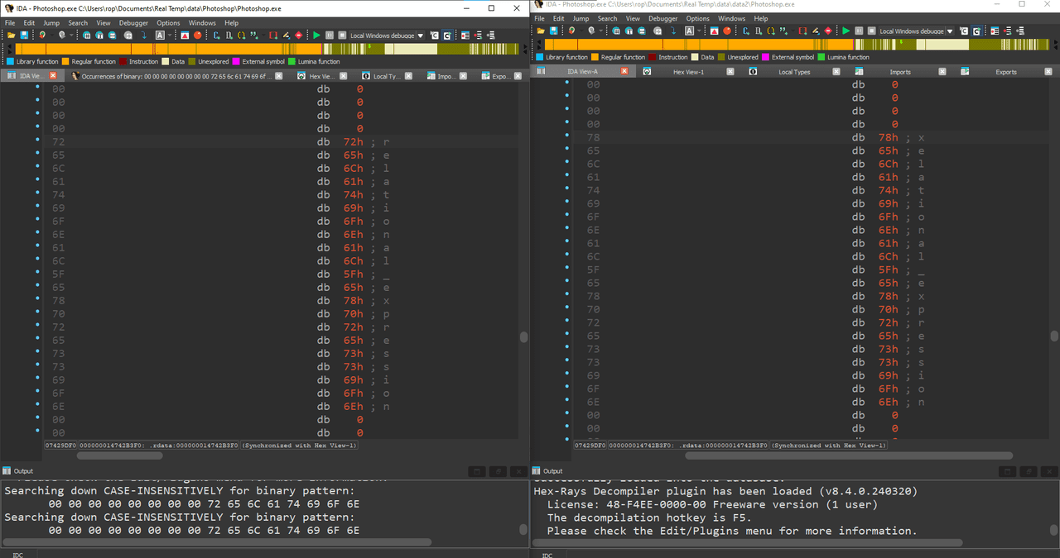
Task: Click Lumina function green swatch, left window
Action: tap(291, 62)
